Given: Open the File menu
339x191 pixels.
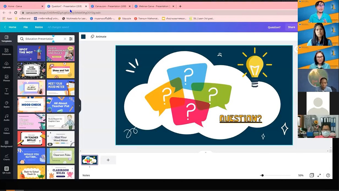Looking at the screenshot, I should (25, 27).
